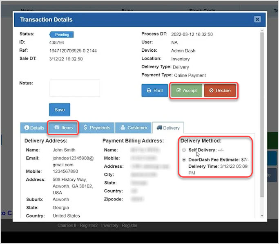Click the Online Payment value
Screen dimensions: 279x244
click(x=190, y=75)
